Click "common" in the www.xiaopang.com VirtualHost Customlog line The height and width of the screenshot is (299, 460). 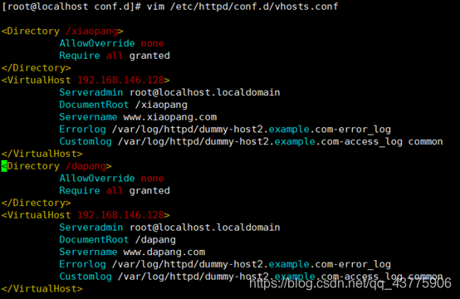426,142
